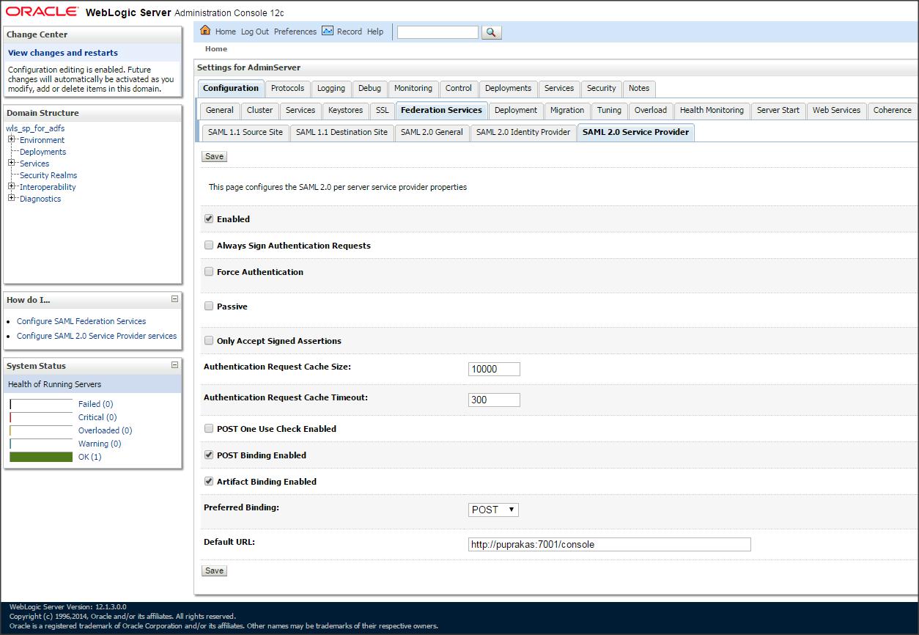
Task: Open the Security tab
Action: click(602, 88)
